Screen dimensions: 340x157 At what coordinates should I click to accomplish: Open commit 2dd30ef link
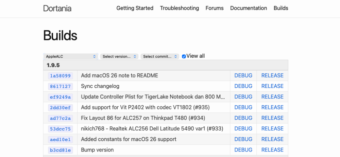click(x=60, y=108)
